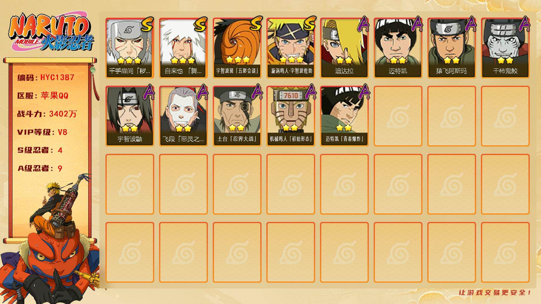541x304 pixels.
Task: Open the 干柿鬼鲛 ninja card
Action: 505,48
